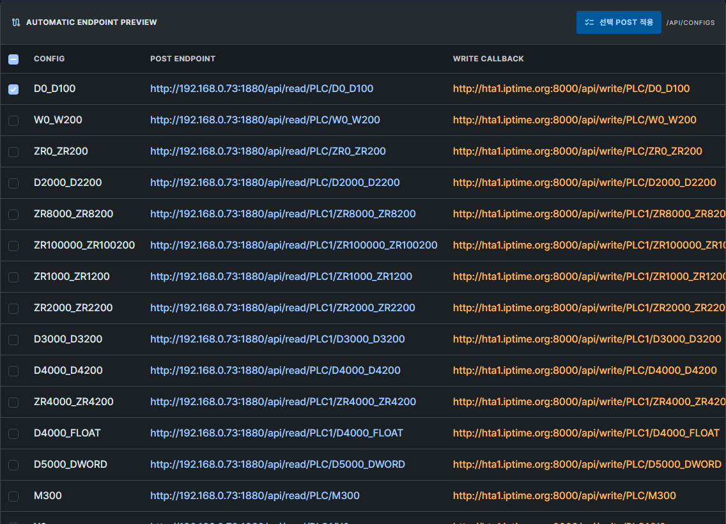This screenshot has height=524, width=726.
Task: Open the ZR8000_ZR8200 read endpoint URL
Action: click(x=282, y=214)
